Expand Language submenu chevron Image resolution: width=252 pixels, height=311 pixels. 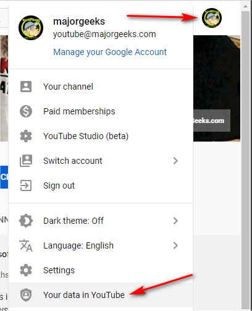point(175,245)
